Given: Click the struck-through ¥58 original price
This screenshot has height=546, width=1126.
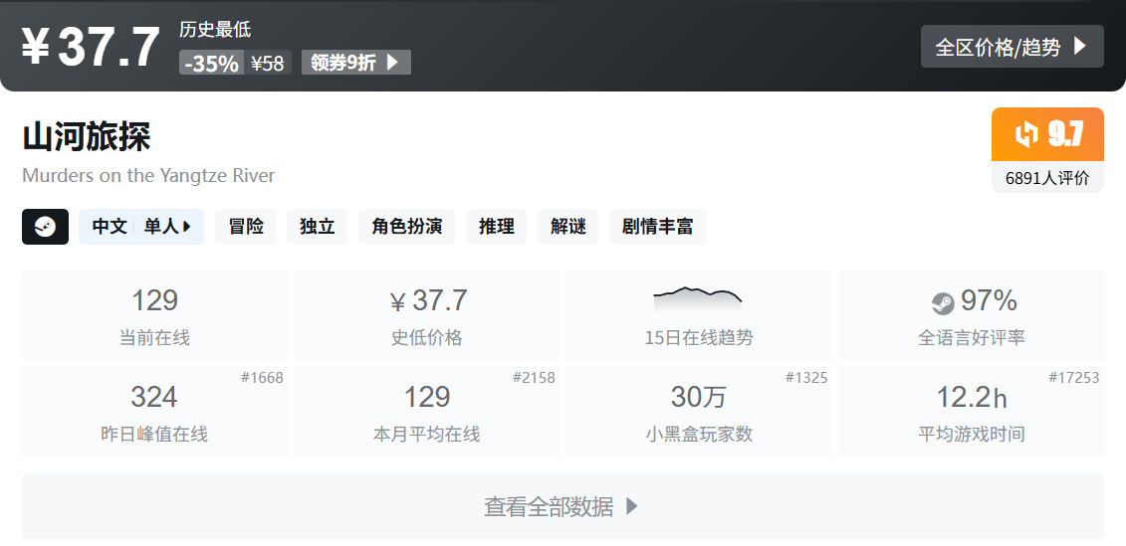Looking at the screenshot, I should [267, 63].
